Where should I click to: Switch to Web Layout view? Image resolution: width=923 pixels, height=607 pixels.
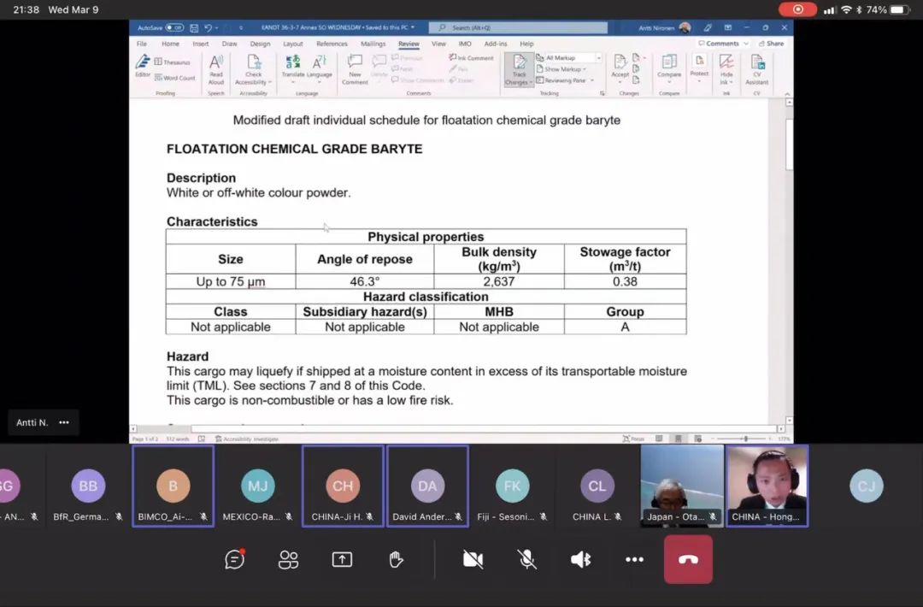click(697, 439)
